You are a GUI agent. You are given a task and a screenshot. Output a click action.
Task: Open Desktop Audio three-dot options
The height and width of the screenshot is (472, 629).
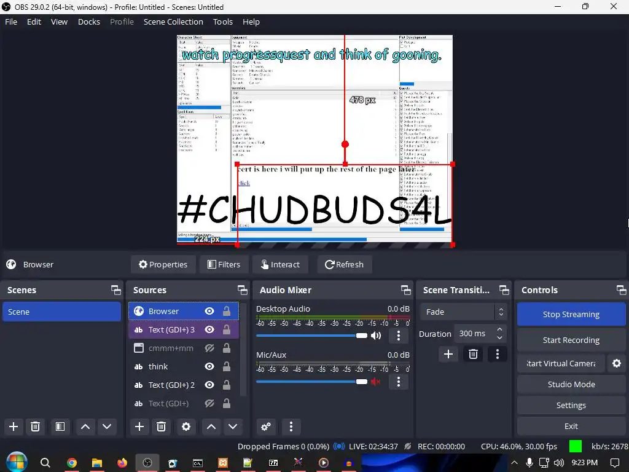pyautogui.click(x=398, y=336)
